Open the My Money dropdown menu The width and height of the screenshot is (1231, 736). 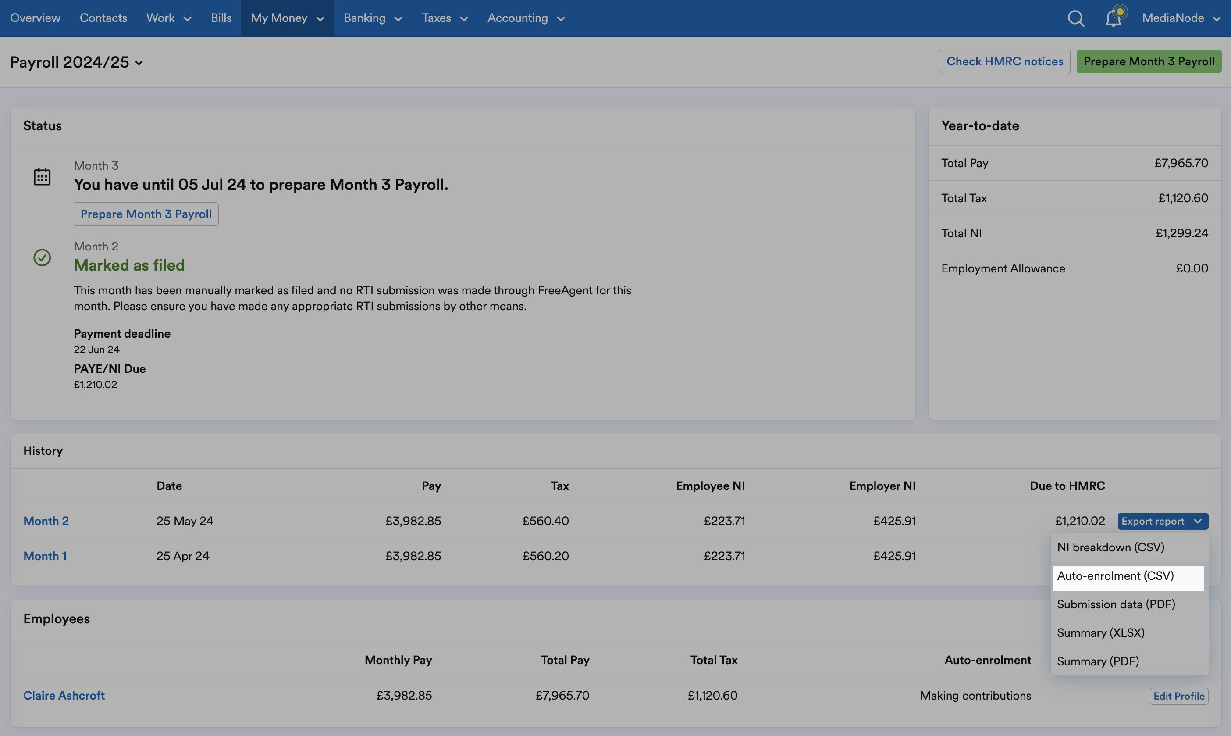pos(288,18)
